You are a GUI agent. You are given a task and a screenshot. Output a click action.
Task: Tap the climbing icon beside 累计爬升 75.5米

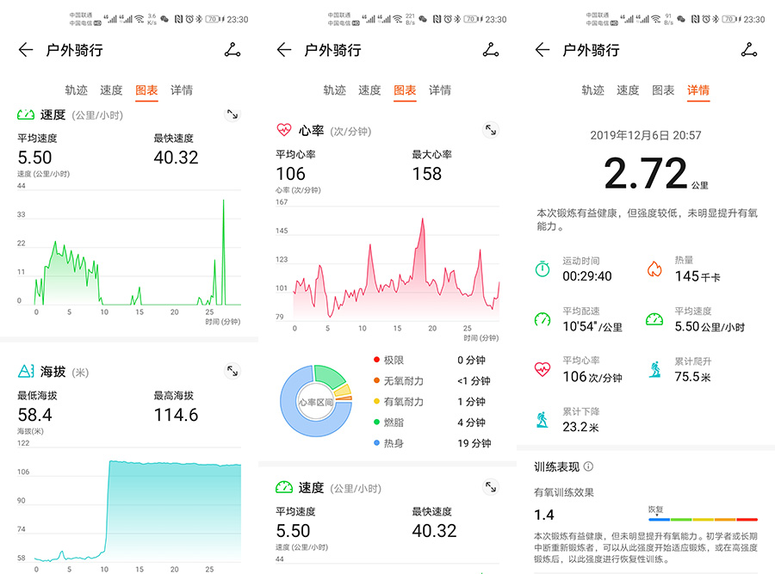tap(654, 368)
